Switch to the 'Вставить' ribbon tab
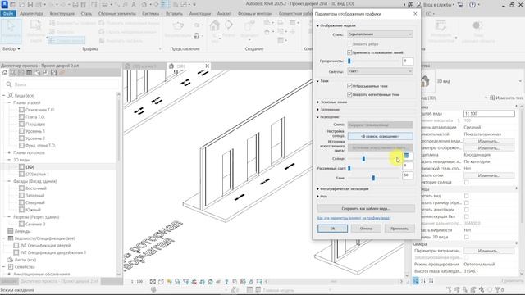 (x=174, y=14)
